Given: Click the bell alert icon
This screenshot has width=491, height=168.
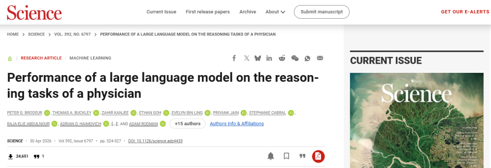Looking at the screenshot, I should (271, 156).
